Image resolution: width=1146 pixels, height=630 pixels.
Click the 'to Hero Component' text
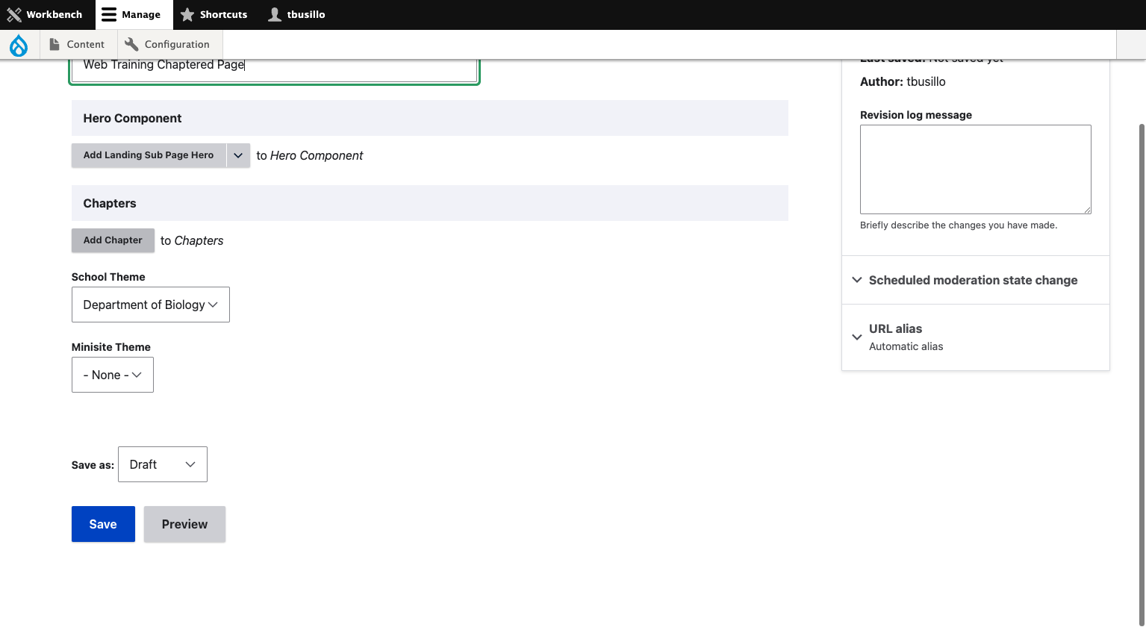pos(310,155)
